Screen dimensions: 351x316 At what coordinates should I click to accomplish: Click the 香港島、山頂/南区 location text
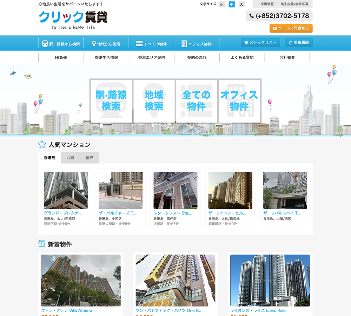[x=277, y=219]
